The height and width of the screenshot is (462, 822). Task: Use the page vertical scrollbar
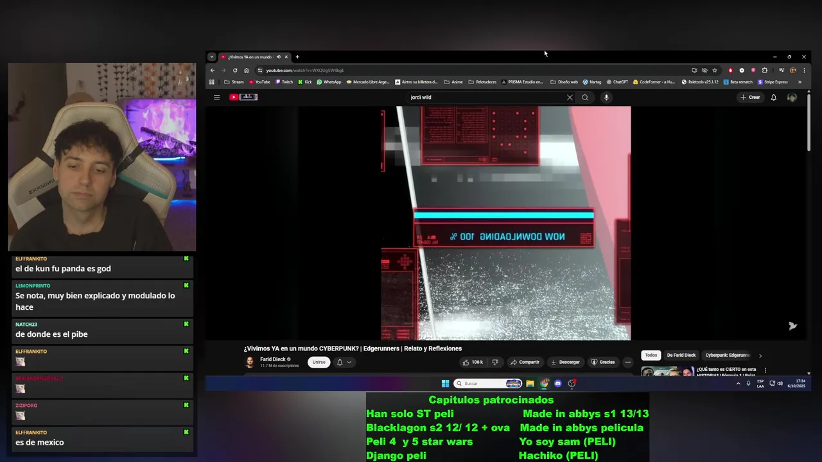(x=809, y=122)
